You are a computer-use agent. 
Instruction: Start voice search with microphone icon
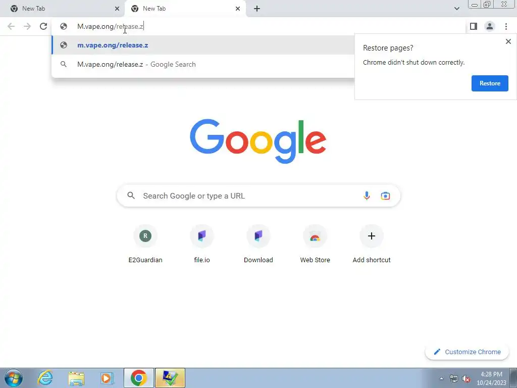[367, 196]
